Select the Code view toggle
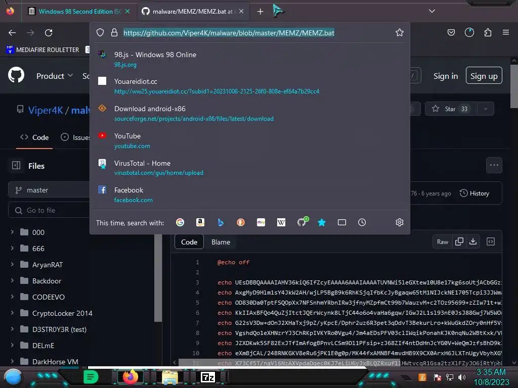The image size is (518, 388). pyautogui.click(x=189, y=242)
